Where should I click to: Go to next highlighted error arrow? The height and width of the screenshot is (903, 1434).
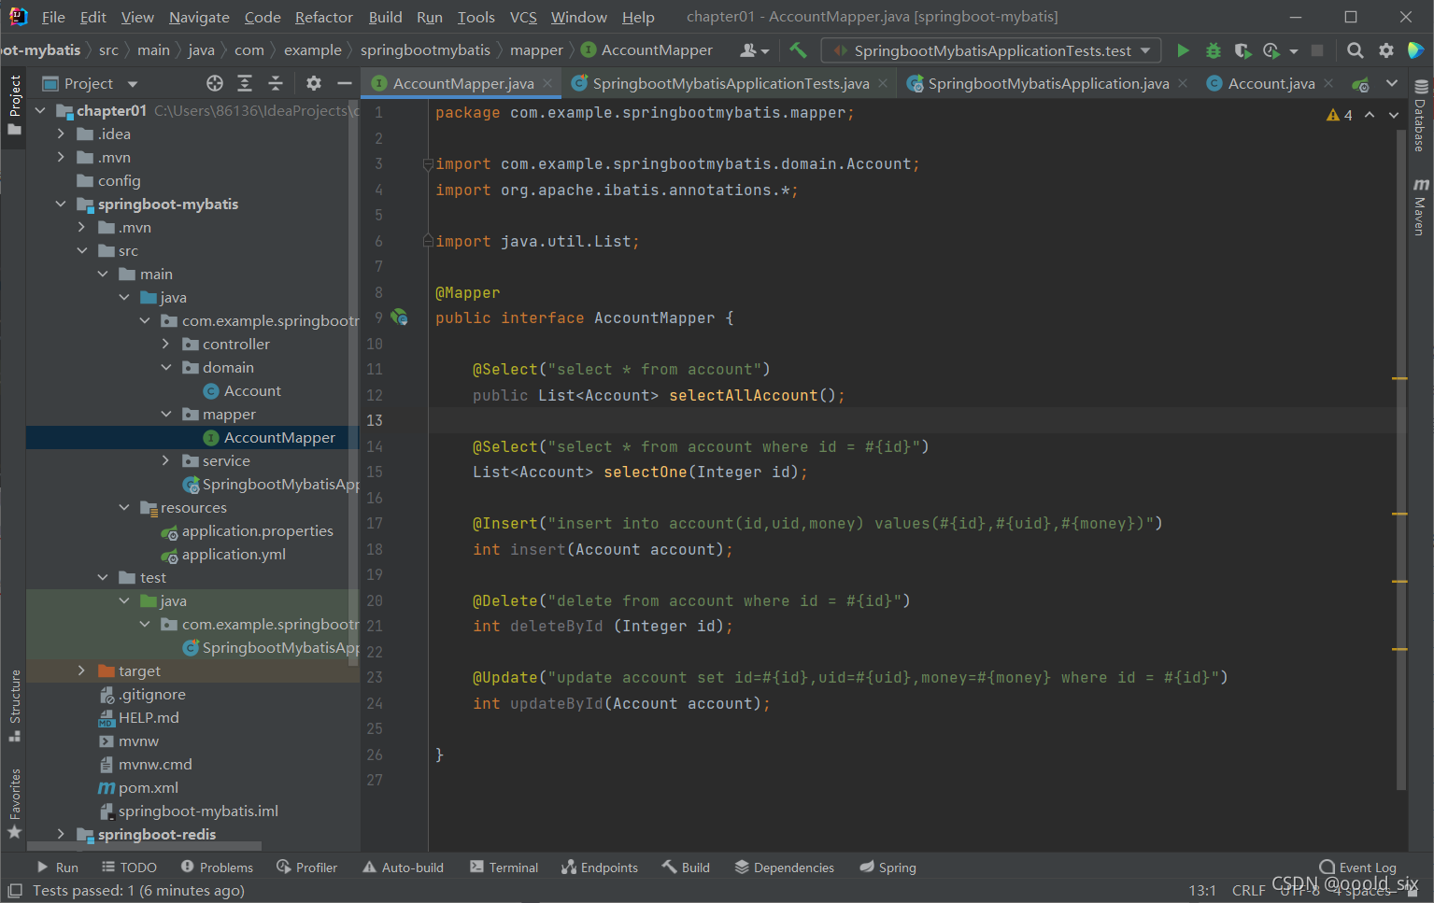(1393, 115)
